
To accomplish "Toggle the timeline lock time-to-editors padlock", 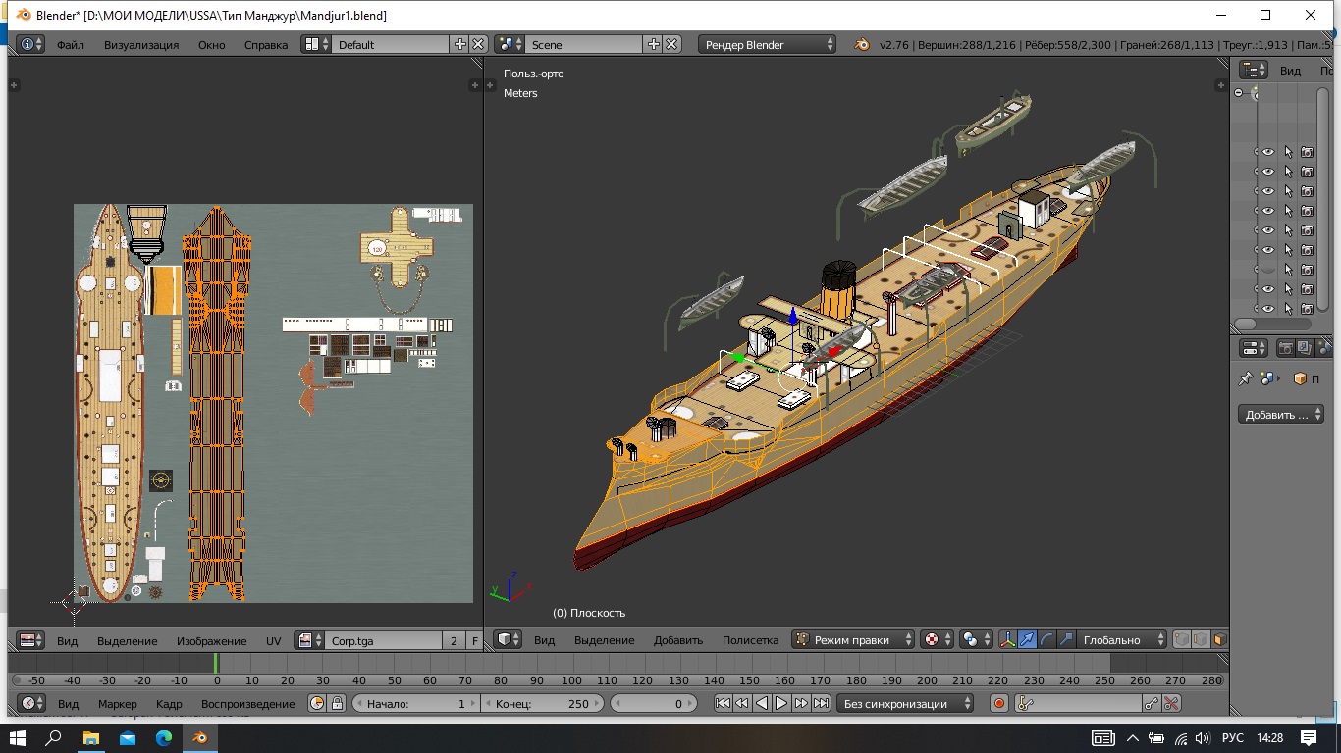I will 337,703.
